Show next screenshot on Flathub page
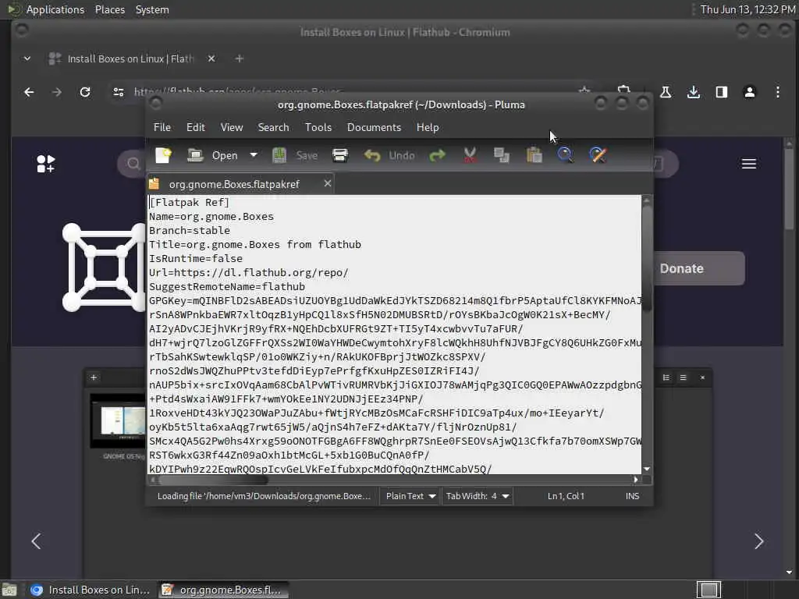 point(758,541)
